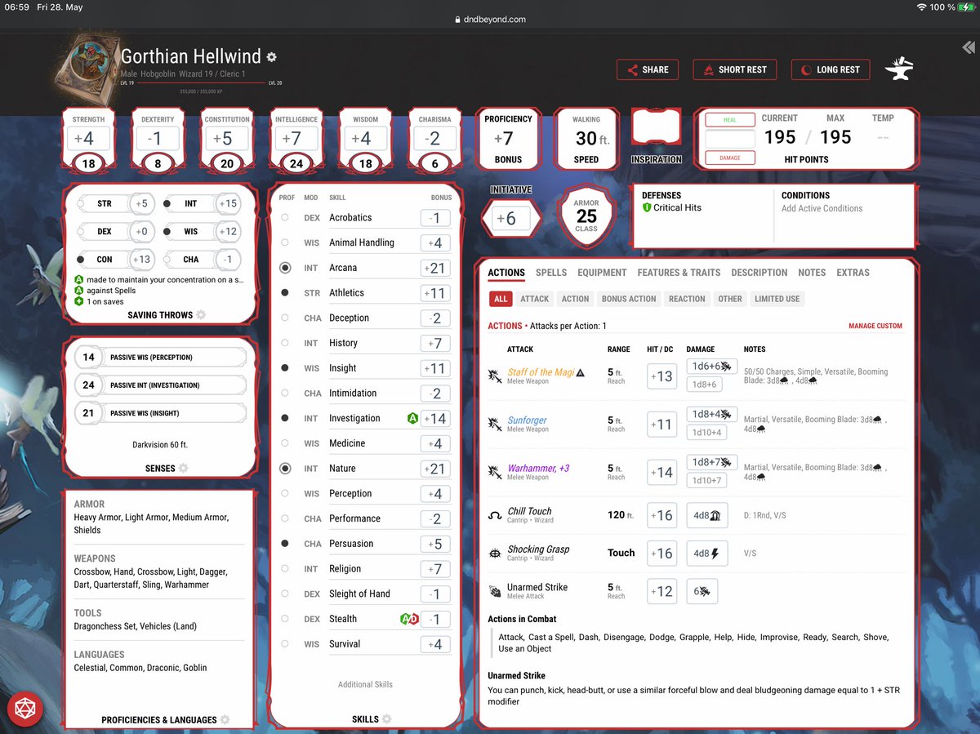Image resolution: width=980 pixels, height=734 pixels.
Task: Filter actions by Limited Use
Action: [777, 299]
